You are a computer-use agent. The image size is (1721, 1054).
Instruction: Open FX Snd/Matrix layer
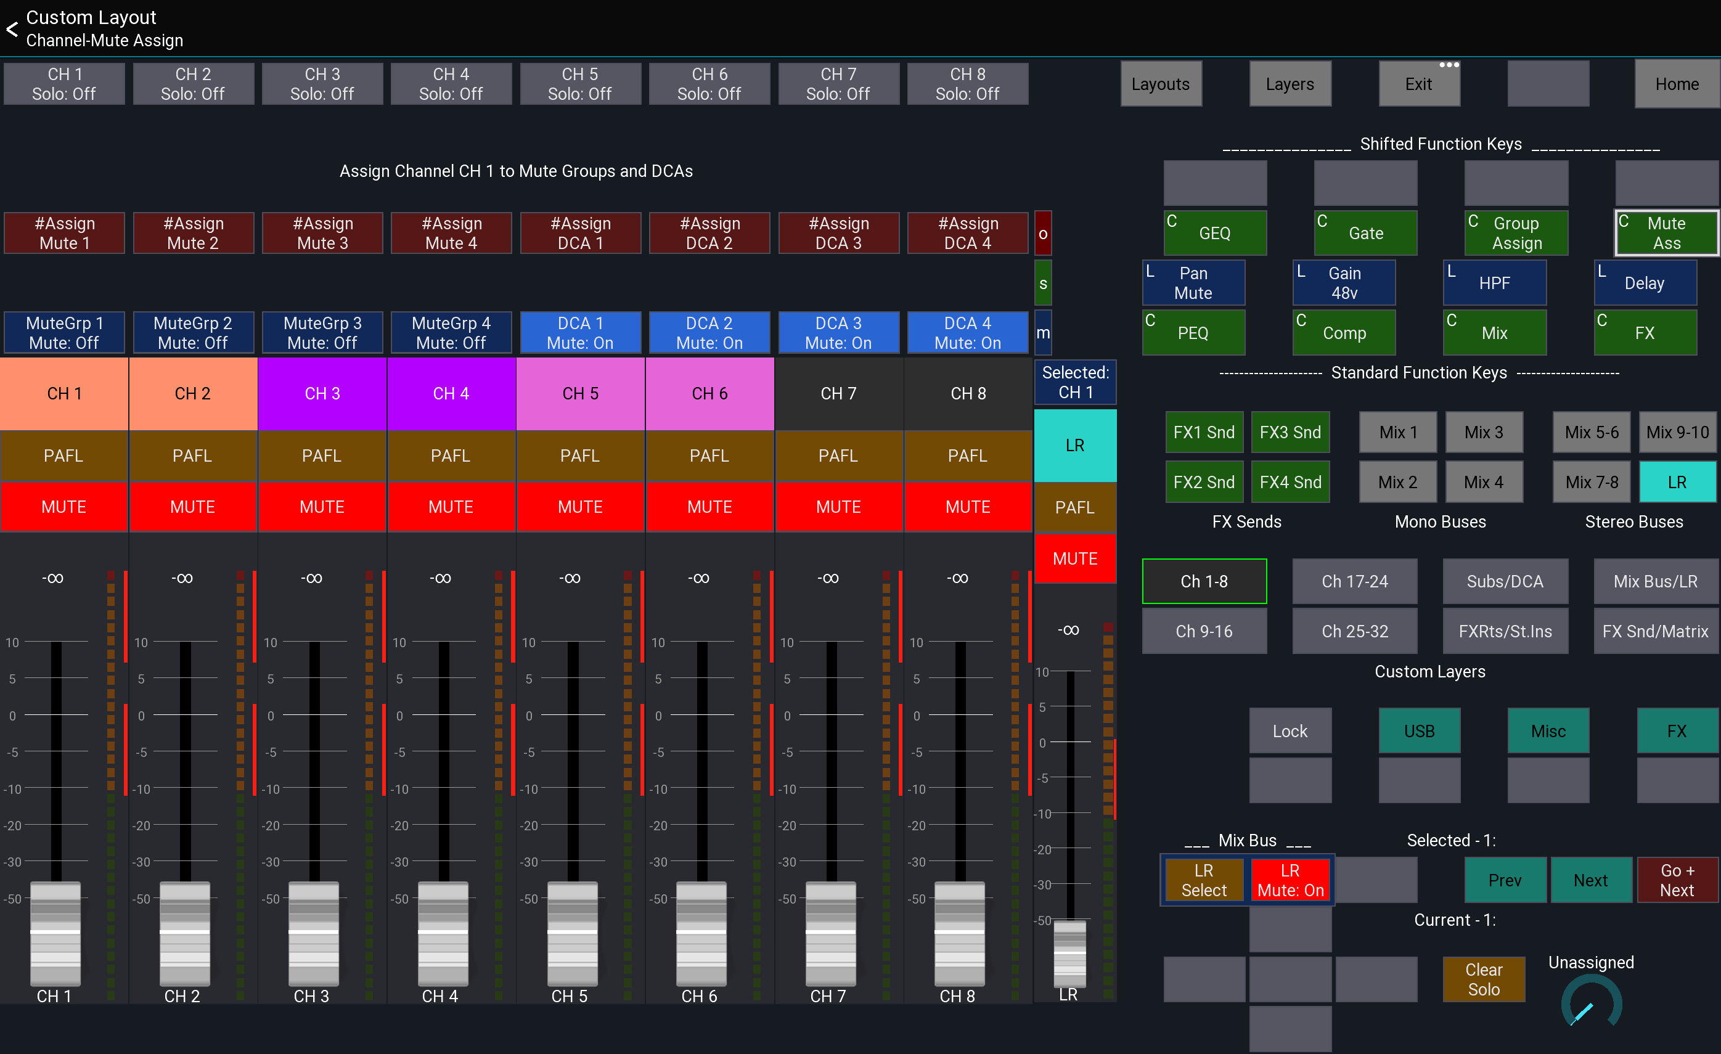pos(1655,631)
